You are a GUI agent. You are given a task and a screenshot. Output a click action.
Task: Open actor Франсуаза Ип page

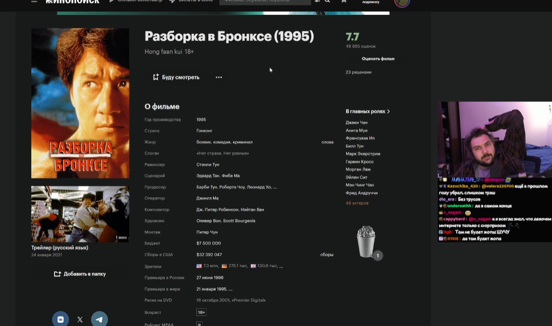[x=360, y=138]
